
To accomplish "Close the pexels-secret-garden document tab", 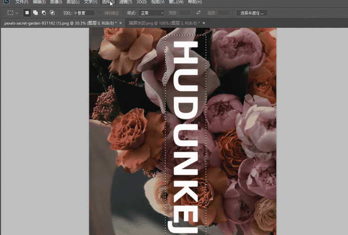I will [x=121, y=23].
